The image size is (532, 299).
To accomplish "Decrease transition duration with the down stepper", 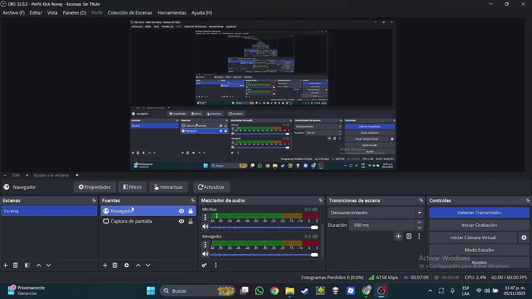I will coord(419,228).
